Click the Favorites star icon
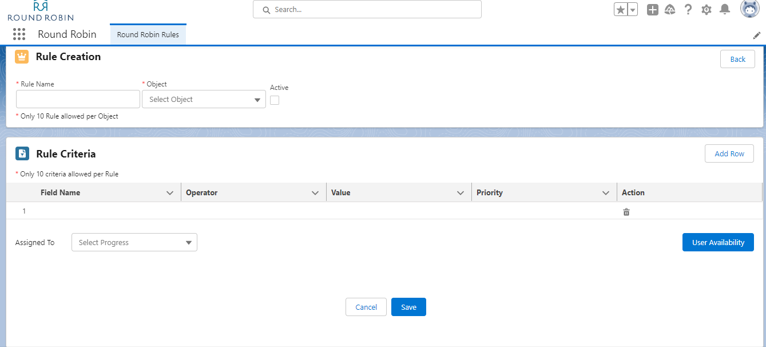Screen dimensions: 766x347 (x=621, y=10)
